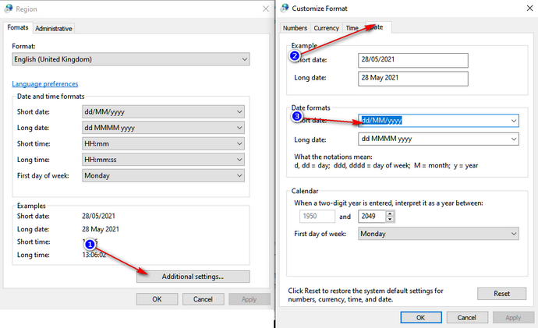538x328 pixels.
Task: Click the 2049 end year field
Action: 372,217
